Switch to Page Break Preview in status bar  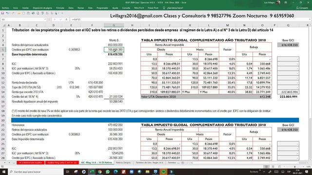pyautogui.click(x=279, y=167)
